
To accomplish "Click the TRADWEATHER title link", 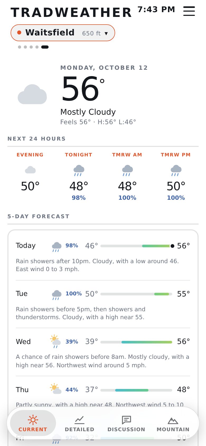I will click(71, 12).
